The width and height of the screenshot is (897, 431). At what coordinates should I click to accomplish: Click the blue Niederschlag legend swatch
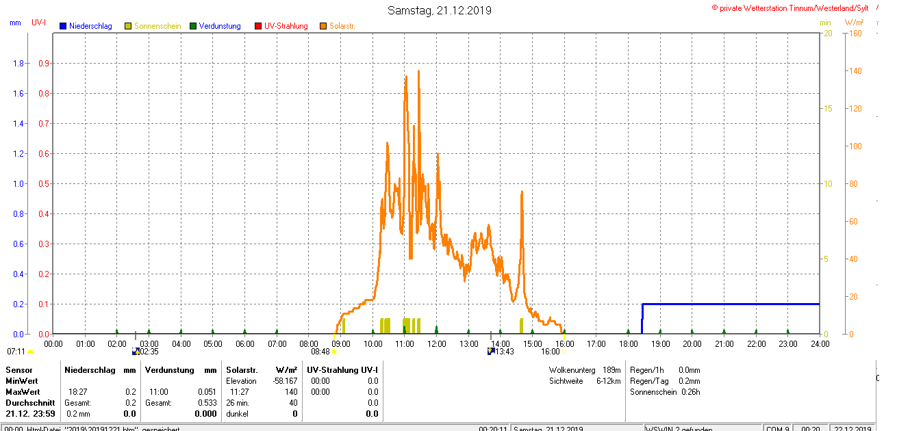[63, 26]
